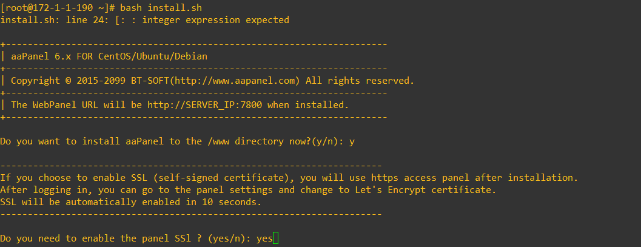Click the green cursor block after yes

[x=277, y=239]
